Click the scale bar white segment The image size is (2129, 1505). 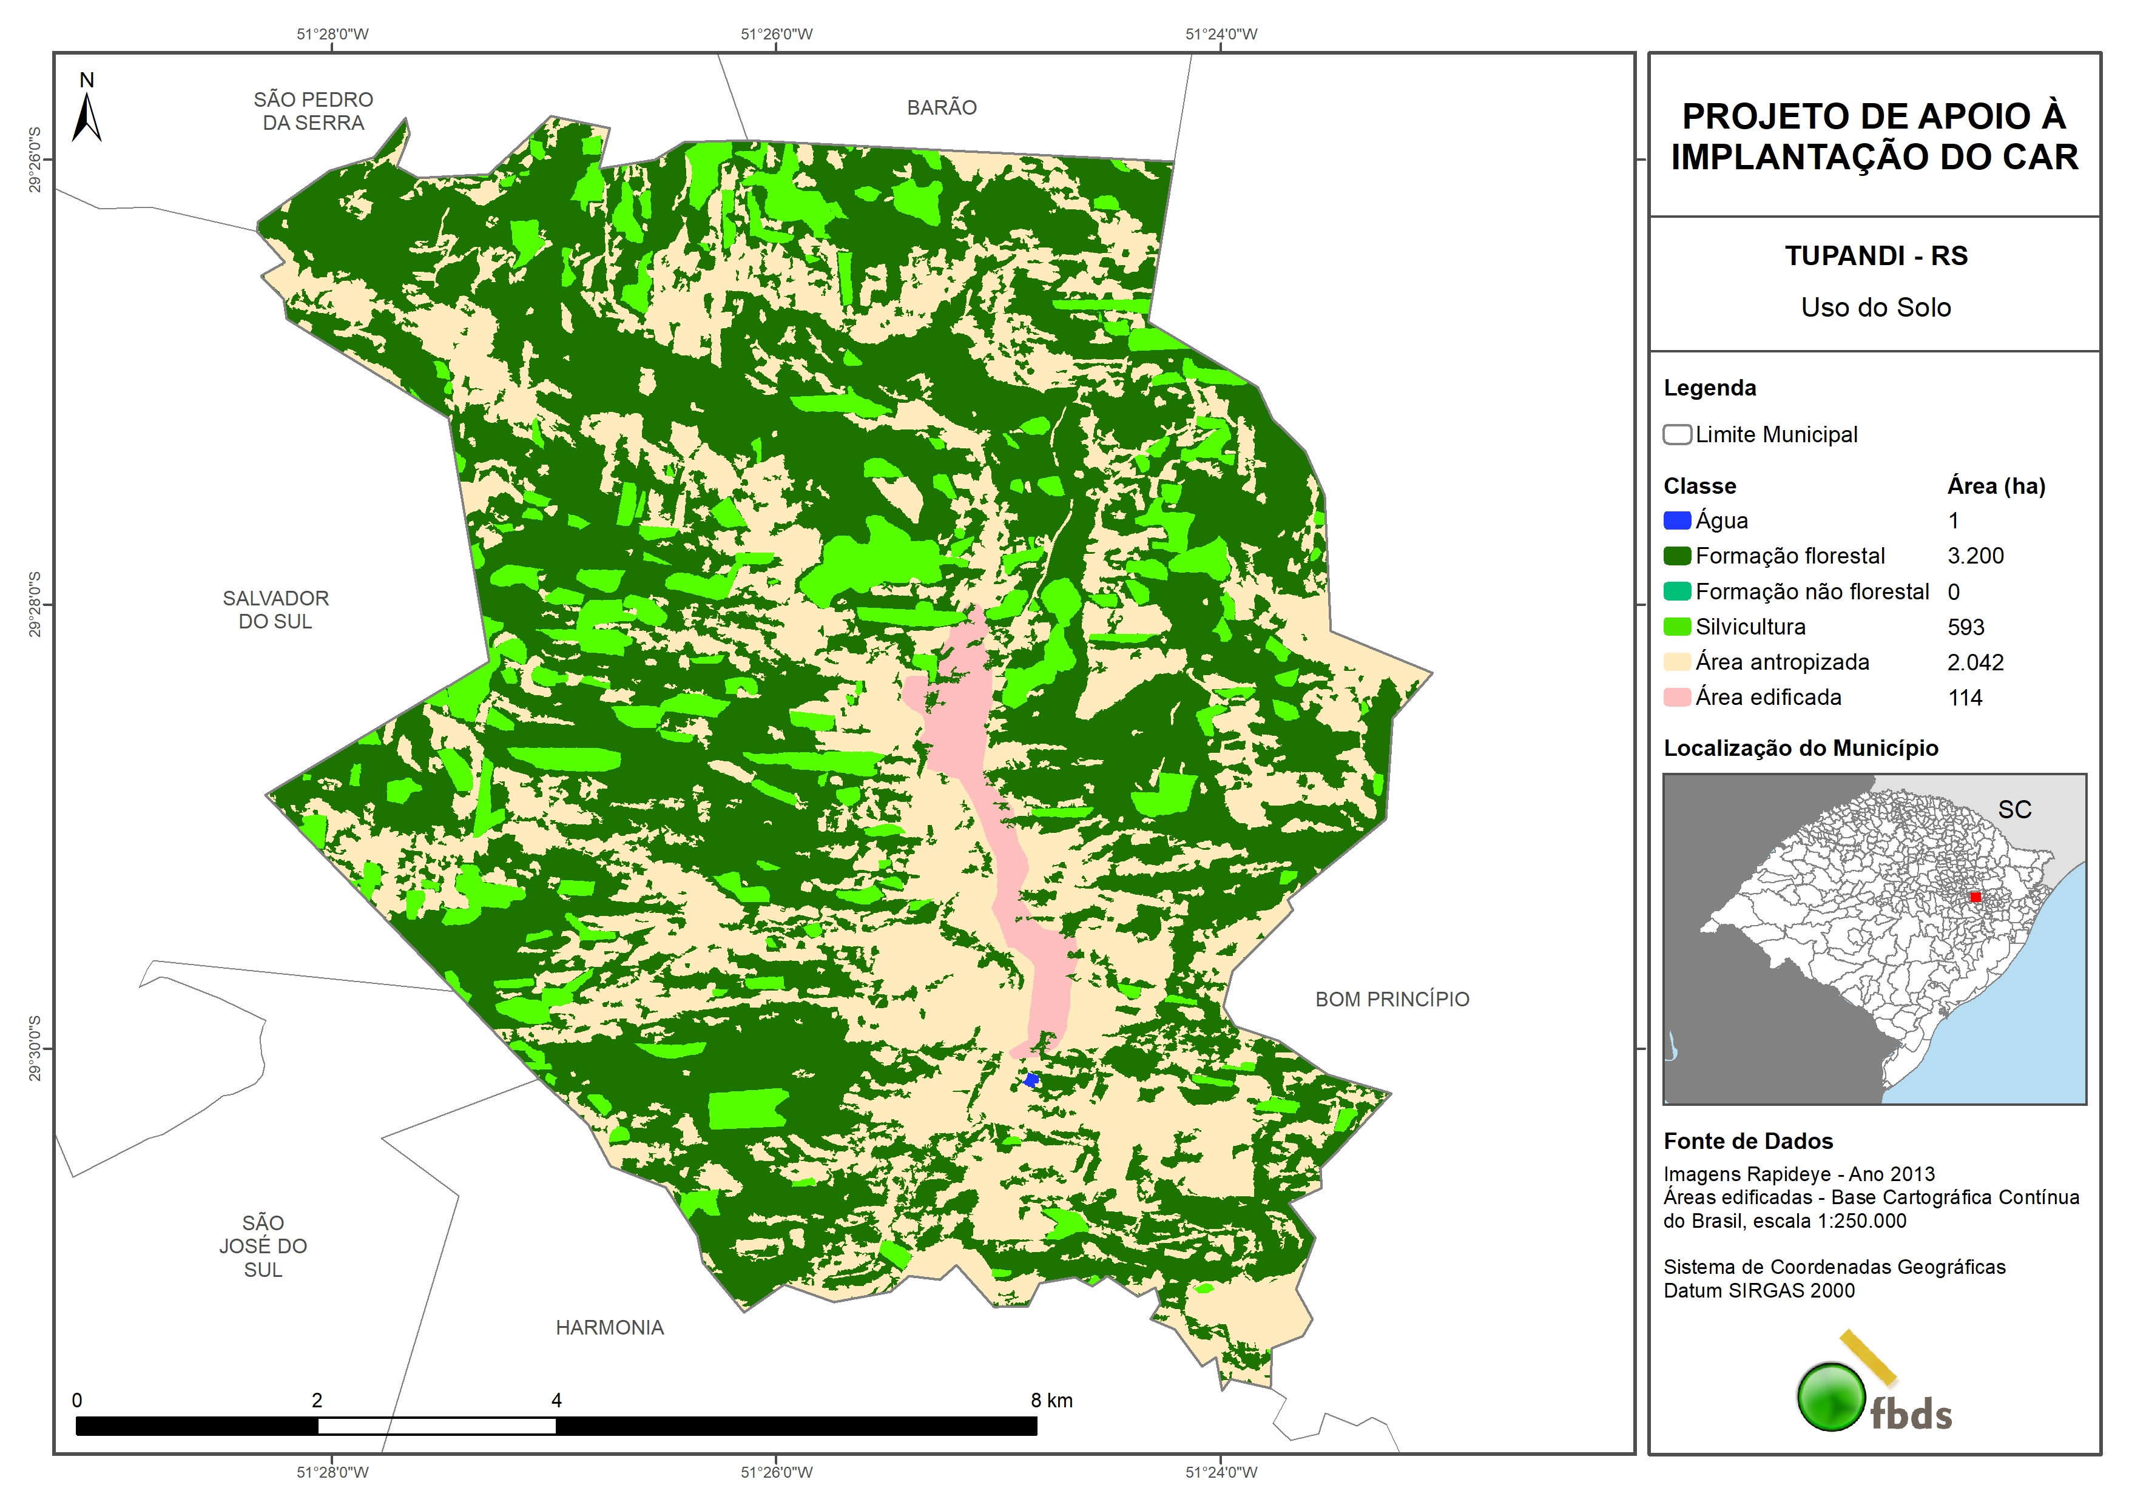coord(437,1426)
